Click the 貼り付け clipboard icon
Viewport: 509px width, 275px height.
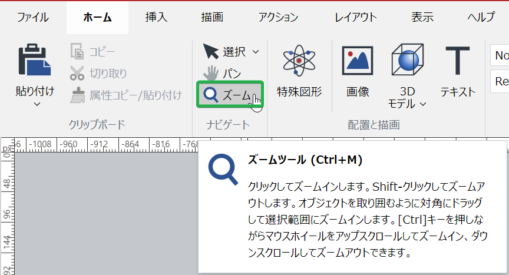point(35,59)
